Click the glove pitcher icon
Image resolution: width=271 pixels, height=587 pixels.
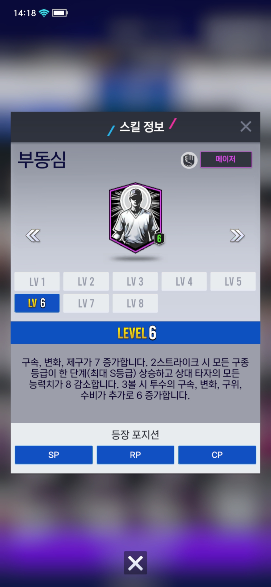point(189,160)
